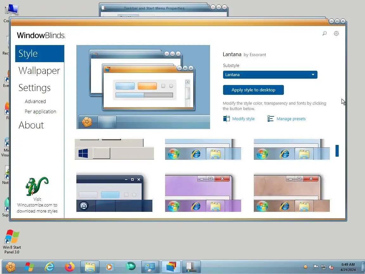This screenshot has width=365, height=274.
Task: Open the Per application sub-item
Action: 41,112
